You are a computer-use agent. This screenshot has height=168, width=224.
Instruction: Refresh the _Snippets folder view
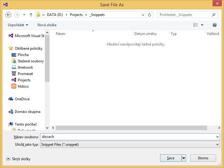click(150, 15)
